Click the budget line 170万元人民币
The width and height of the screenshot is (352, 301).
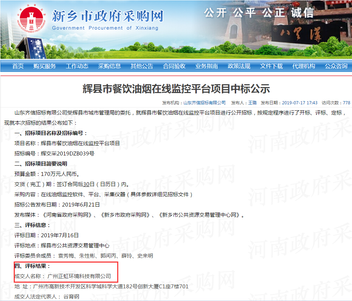[x=60, y=174]
